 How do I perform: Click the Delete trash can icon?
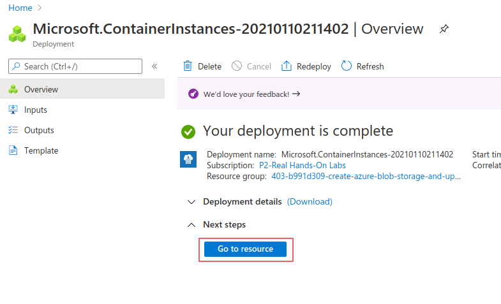click(188, 66)
